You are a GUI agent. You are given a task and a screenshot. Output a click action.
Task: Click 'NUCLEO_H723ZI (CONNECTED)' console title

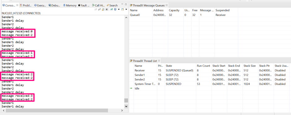pos(21,13)
